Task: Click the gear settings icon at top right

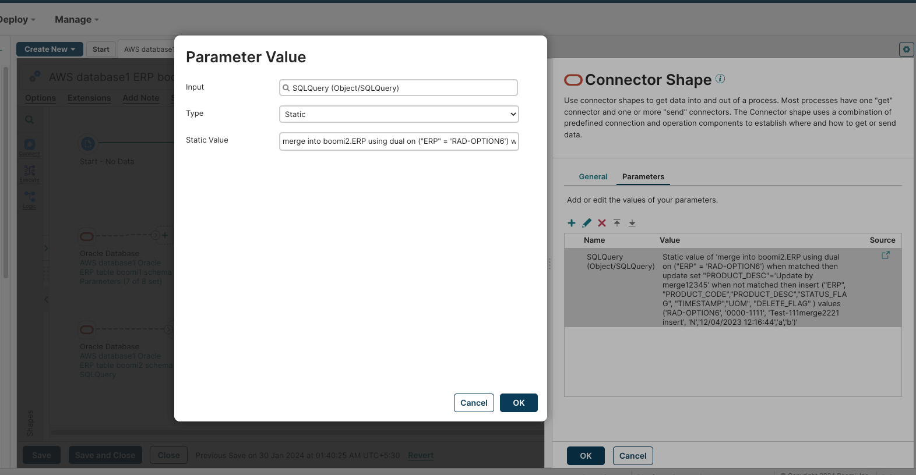Action: 906,49
